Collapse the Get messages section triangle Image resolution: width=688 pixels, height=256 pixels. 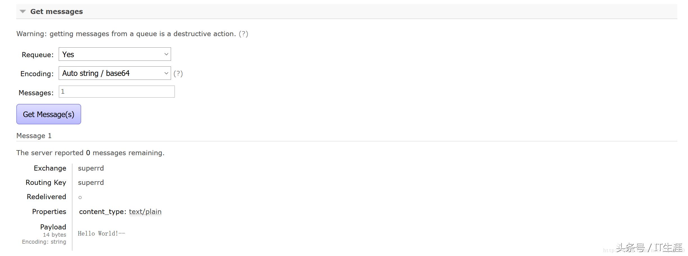pyautogui.click(x=23, y=11)
